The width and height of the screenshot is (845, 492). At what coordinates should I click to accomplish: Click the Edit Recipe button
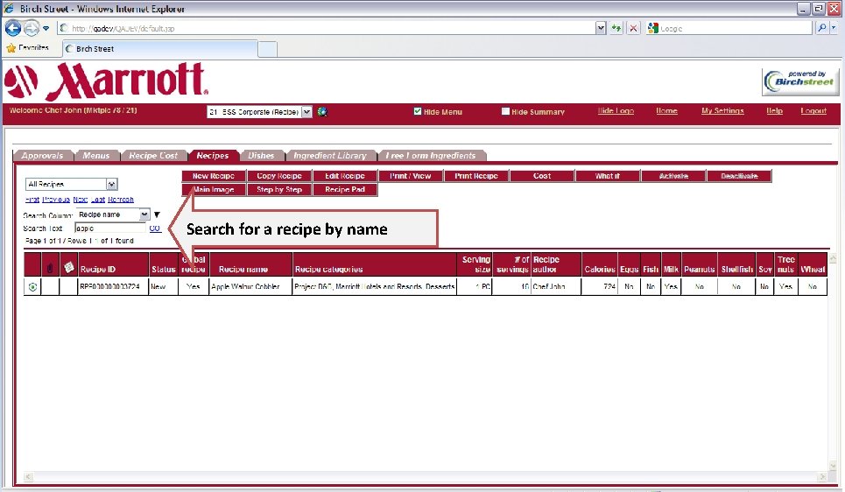pyautogui.click(x=345, y=176)
